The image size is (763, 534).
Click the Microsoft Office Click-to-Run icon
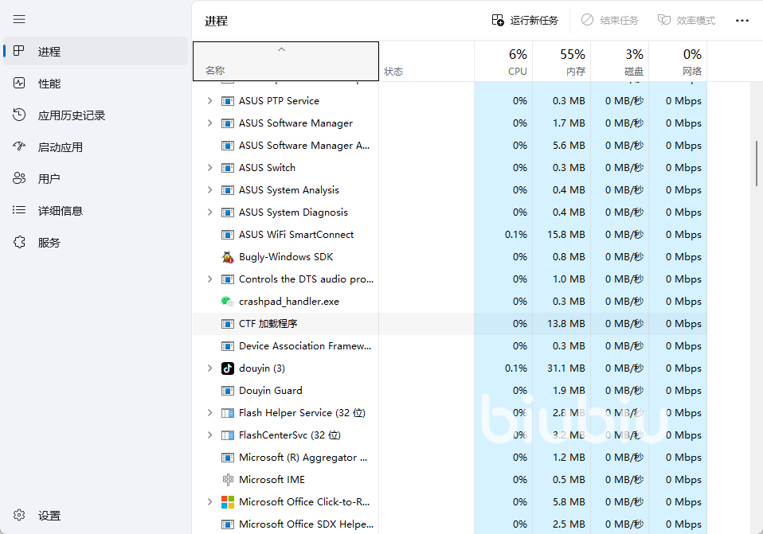[228, 502]
